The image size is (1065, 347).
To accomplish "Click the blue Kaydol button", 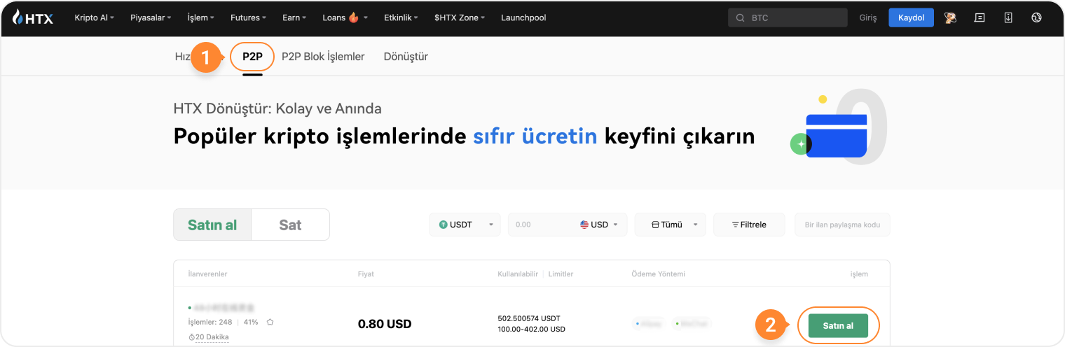I will (x=911, y=17).
